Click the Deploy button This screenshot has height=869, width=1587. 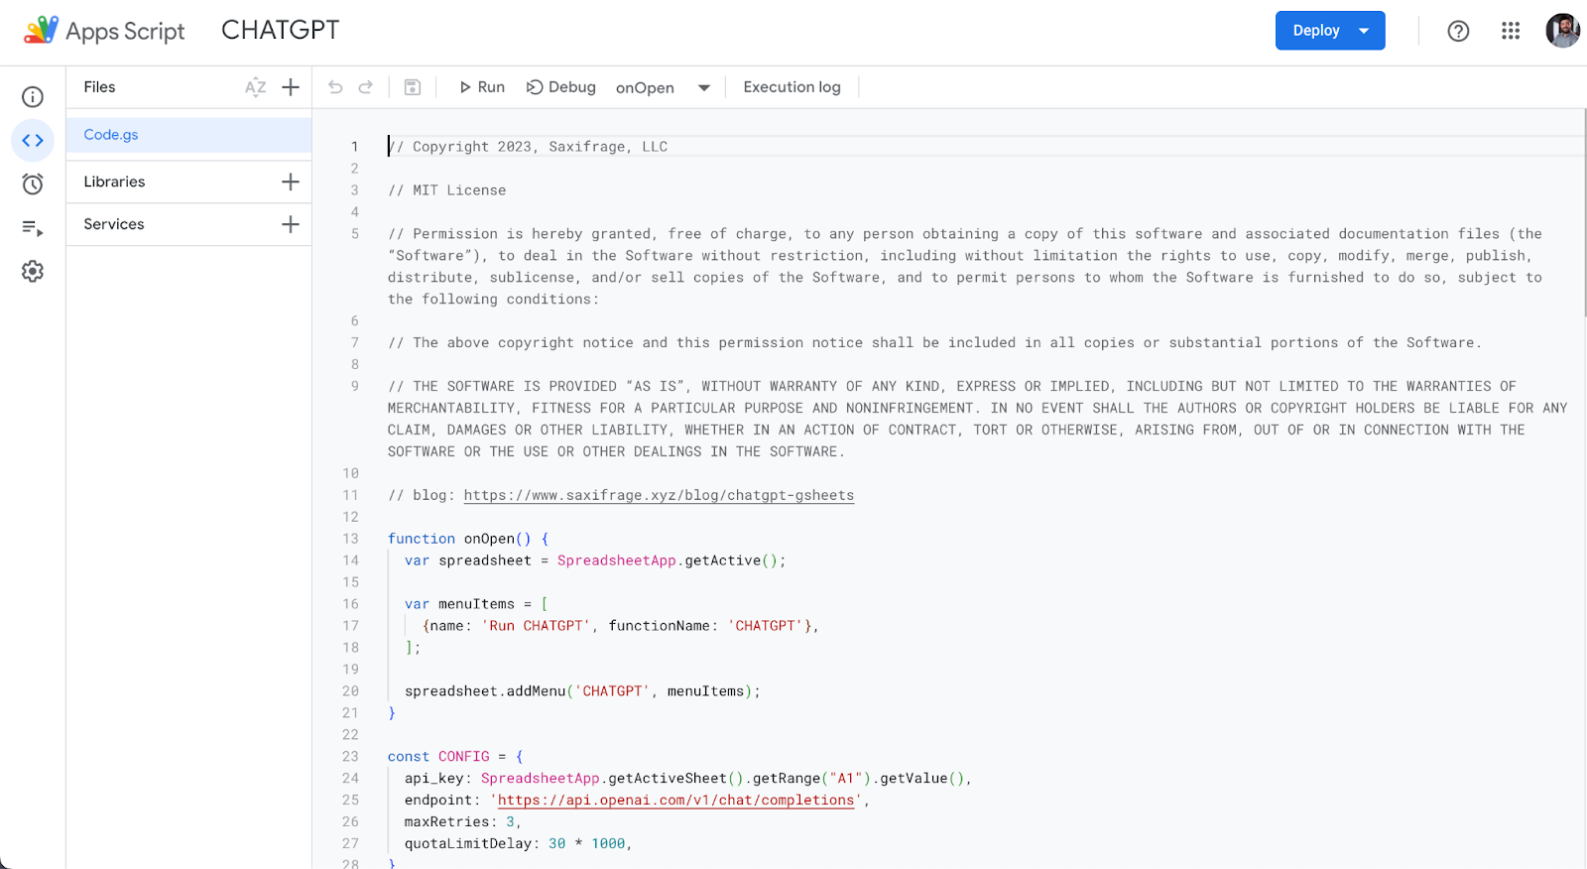[x=1330, y=31]
